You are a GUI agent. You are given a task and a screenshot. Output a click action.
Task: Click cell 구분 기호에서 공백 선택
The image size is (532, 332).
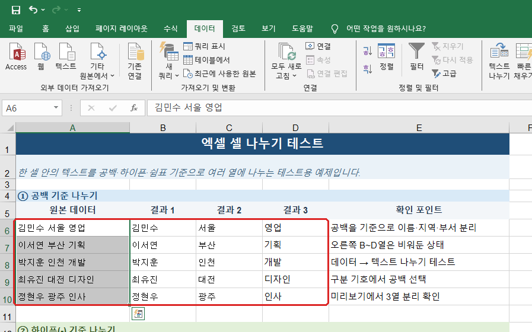419,279
